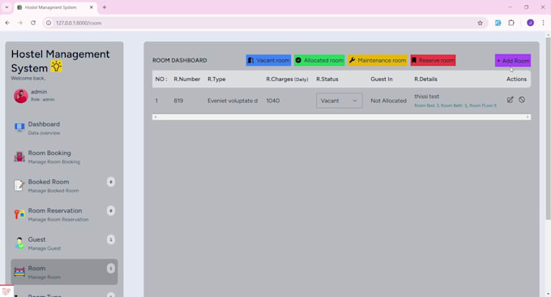Click the table's horizontal scrollbar
551x297 pixels.
pos(341,117)
